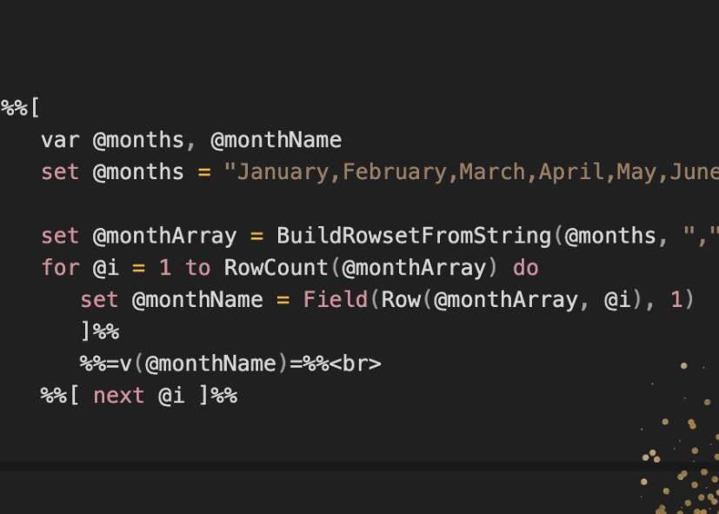The image size is (719, 514).
Task: Click the opening %%[ delimiter on first line
Action: pyautogui.click(x=20, y=108)
